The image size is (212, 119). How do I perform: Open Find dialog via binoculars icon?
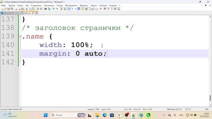tap(45, 9)
